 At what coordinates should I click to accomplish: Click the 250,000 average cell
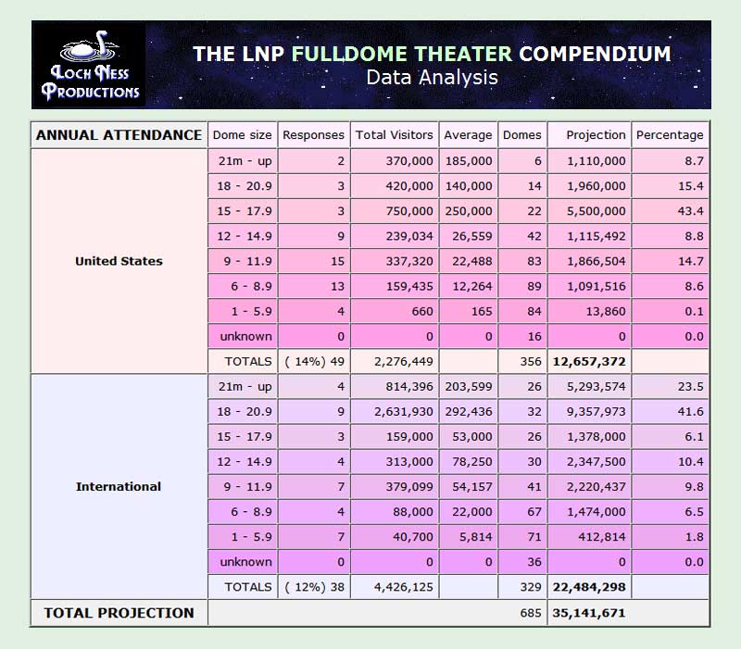tap(469, 211)
